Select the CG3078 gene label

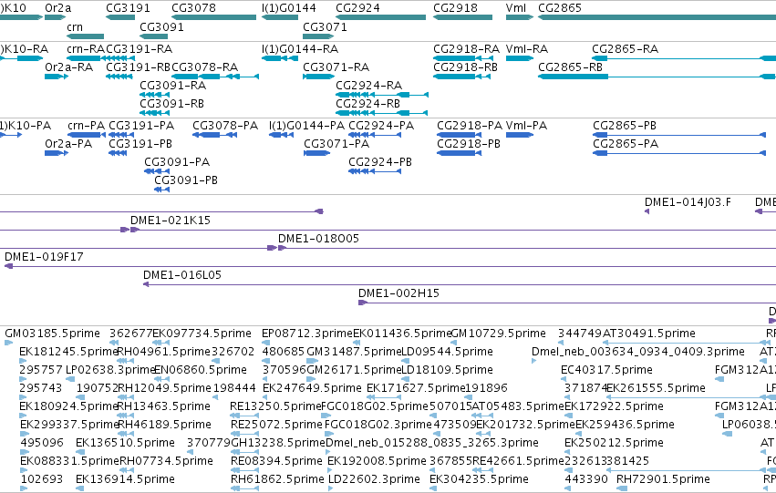tap(193, 8)
